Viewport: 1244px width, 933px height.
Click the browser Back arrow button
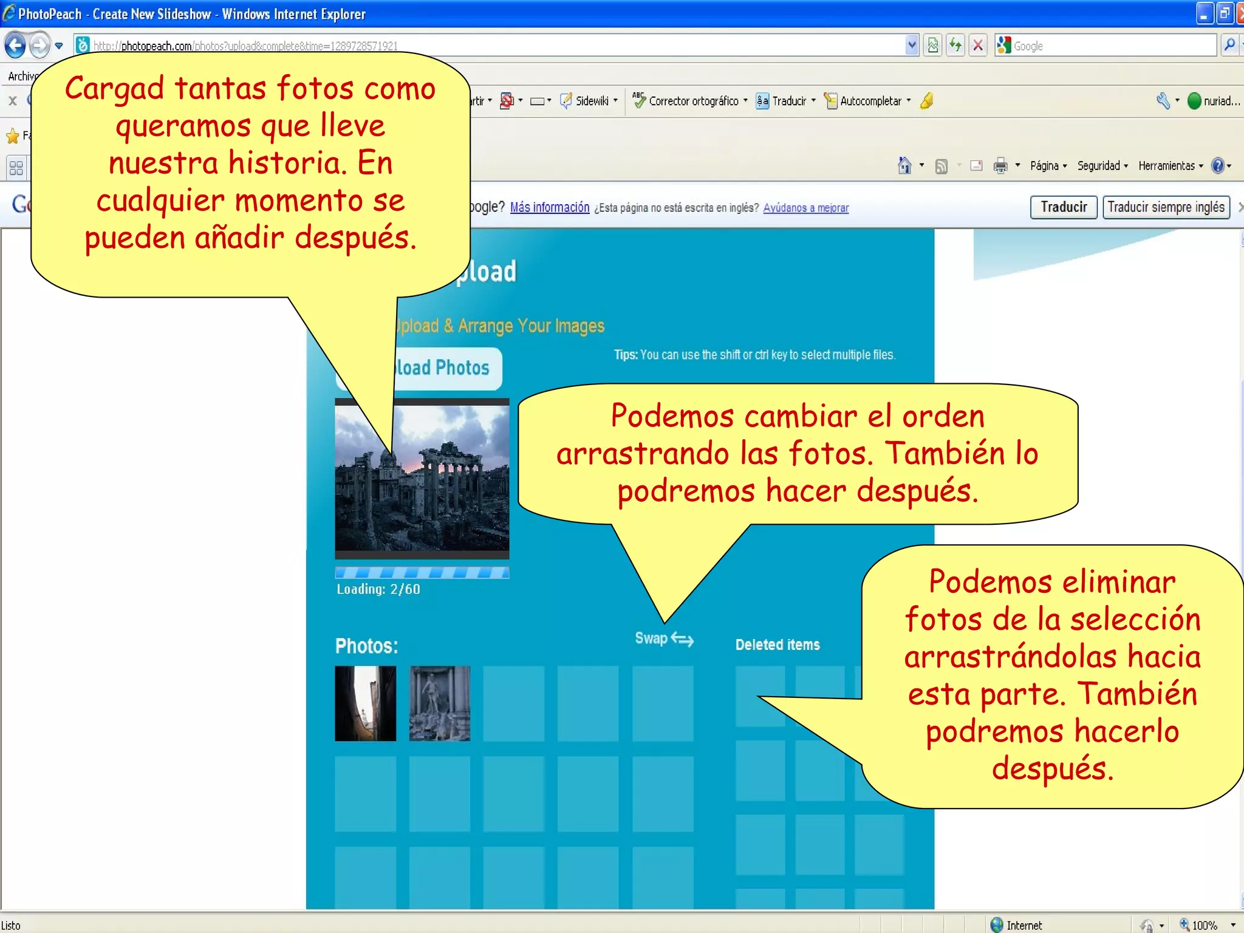coord(15,46)
